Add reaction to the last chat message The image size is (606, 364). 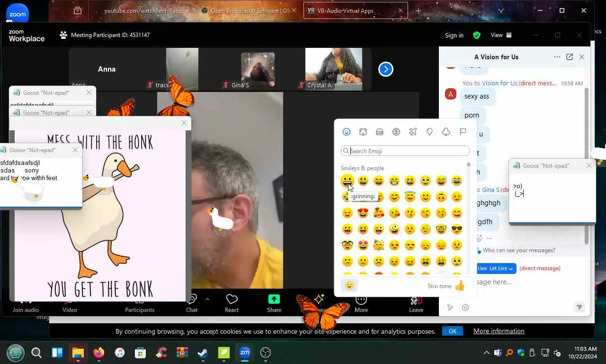coord(479,238)
